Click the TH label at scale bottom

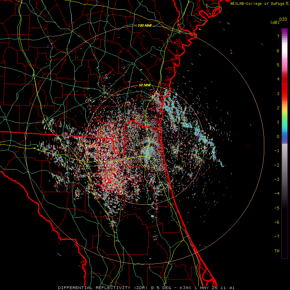(277, 251)
